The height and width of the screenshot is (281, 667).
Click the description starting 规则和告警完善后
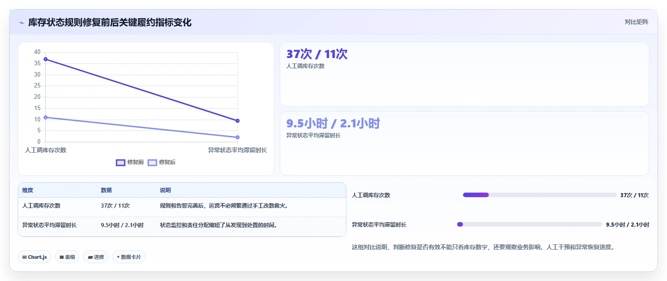(224, 206)
